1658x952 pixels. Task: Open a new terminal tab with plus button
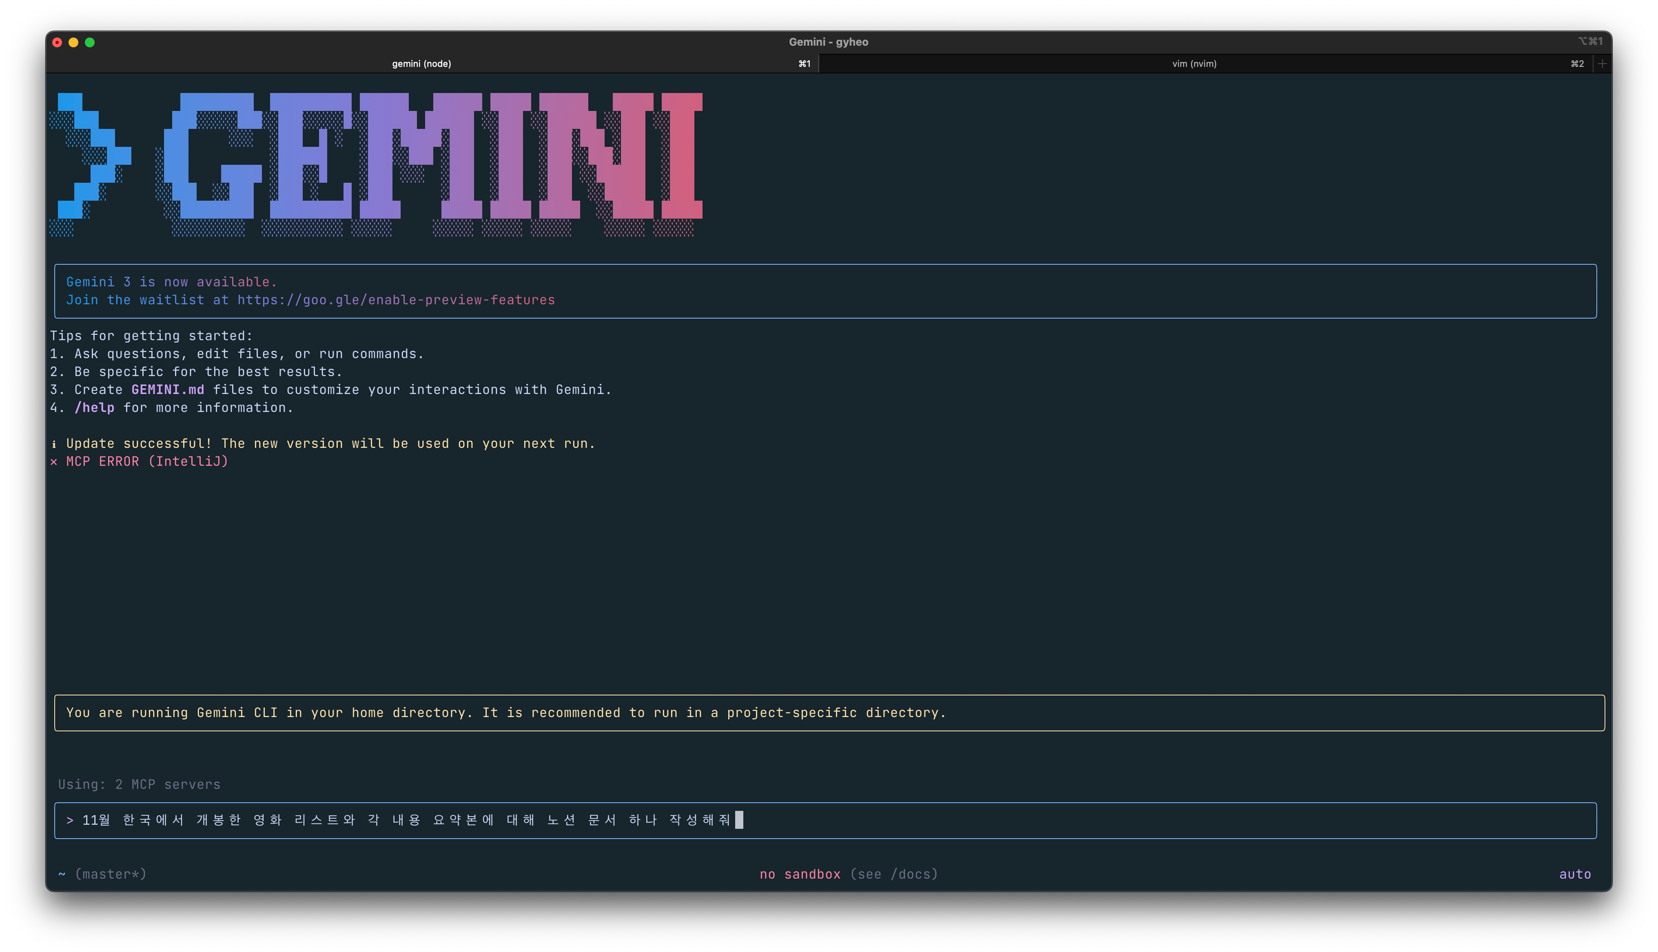click(1602, 63)
